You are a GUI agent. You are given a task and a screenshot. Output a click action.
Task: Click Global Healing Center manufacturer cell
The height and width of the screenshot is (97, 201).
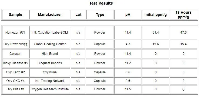pos(50,44)
